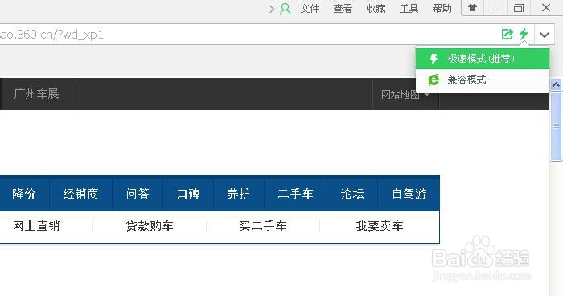
Task: Open the 工具 menu
Action: [x=409, y=9]
